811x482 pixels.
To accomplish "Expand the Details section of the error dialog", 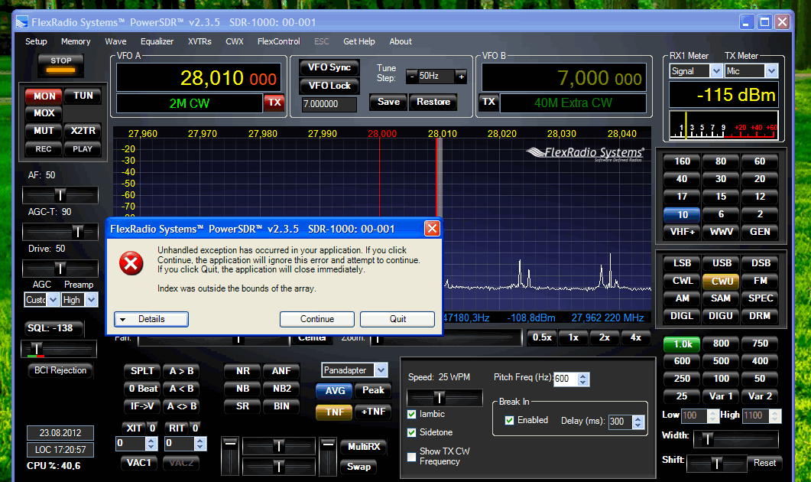I will coord(151,319).
